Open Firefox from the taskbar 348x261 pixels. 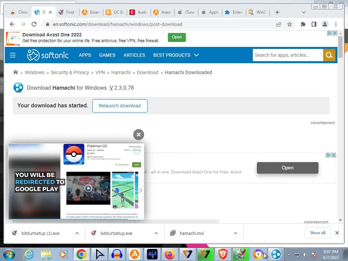(x=170, y=254)
